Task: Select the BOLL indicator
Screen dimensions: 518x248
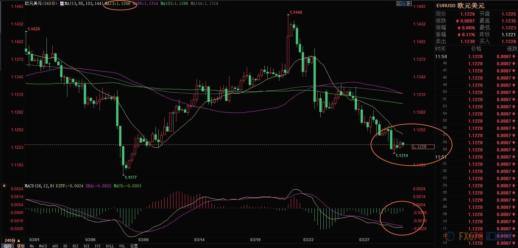Action: point(110,246)
